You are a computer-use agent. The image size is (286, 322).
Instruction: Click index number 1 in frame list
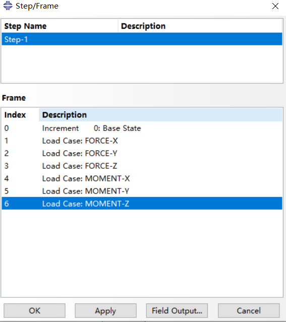click(7, 141)
